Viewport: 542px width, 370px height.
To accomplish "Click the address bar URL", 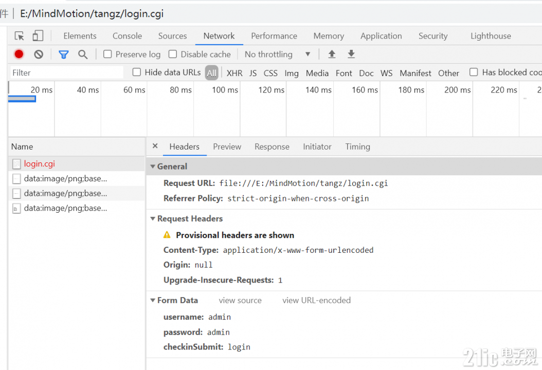I will [92, 14].
